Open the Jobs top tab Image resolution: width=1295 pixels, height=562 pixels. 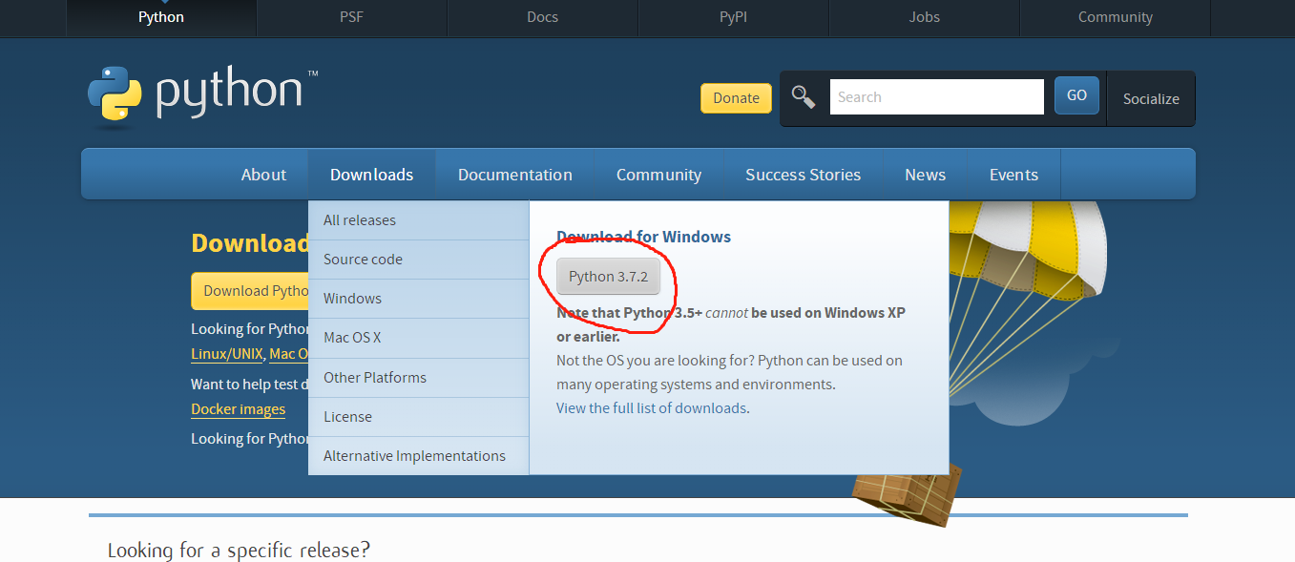click(925, 17)
